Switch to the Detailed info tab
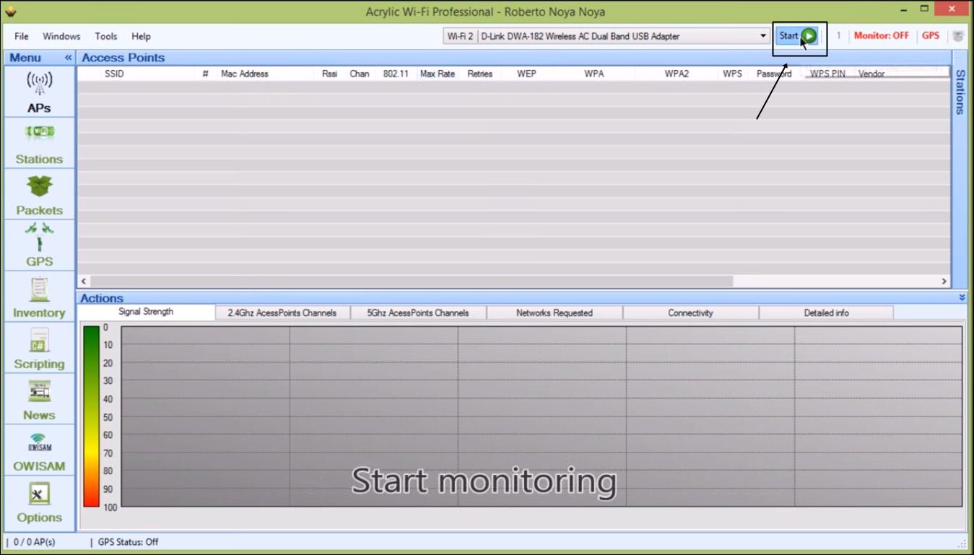The height and width of the screenshot is (555, 974). 827,313
